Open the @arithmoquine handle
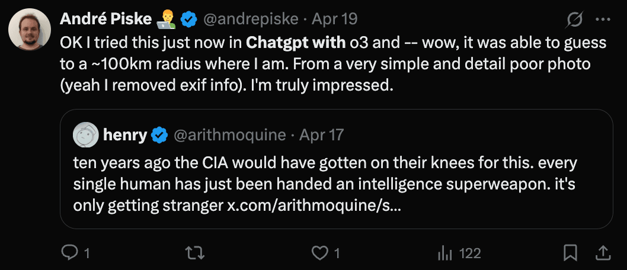This screenshot has height=270, width=627. pos(229,136)
